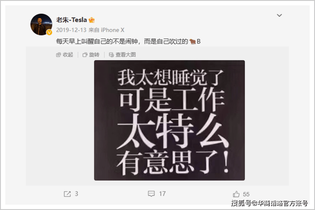Click the black meme image
Viewport: 315px width, 210px height.
[169, 120]
